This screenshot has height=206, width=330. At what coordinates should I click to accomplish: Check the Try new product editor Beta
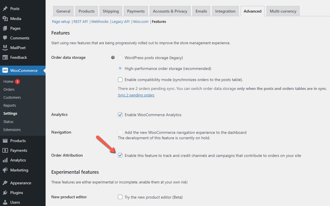tap(120, 197)
